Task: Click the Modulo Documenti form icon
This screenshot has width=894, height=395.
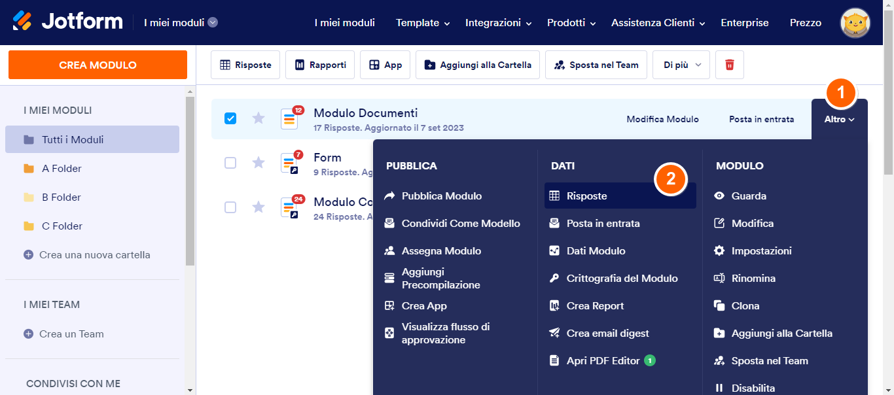Action: click(x=289, y=118)
